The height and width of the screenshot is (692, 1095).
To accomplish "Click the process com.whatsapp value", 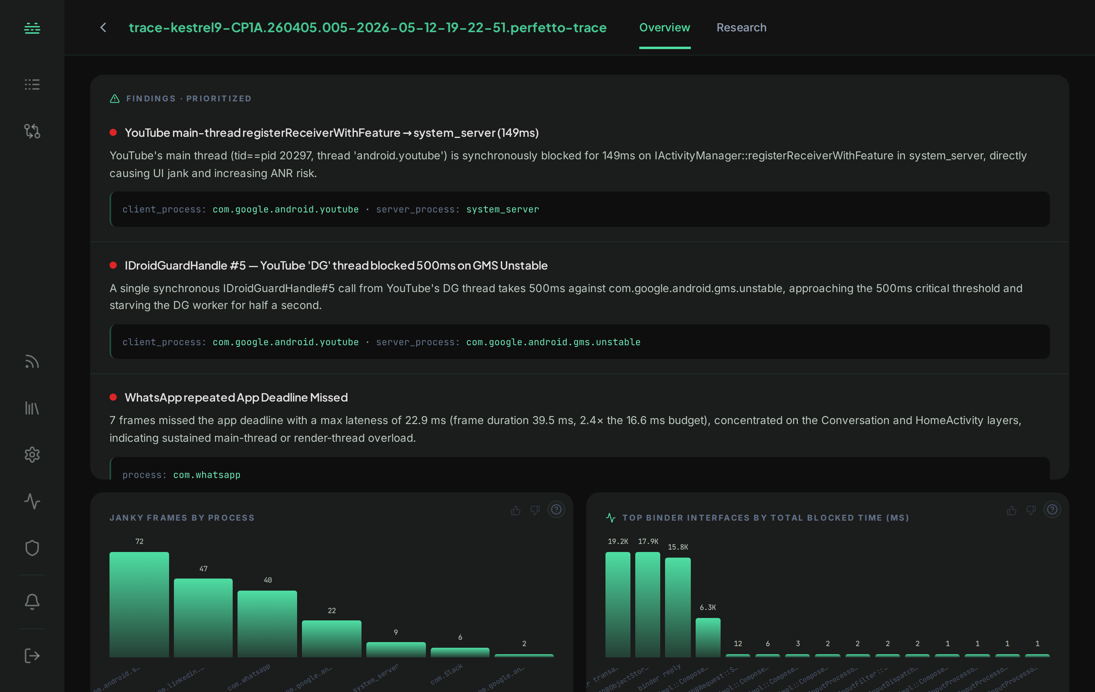I will pos(207,475).
